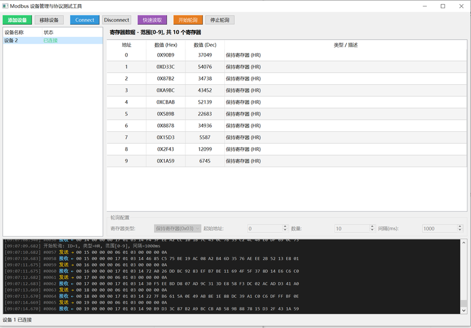
Task: Select hex cell 0X8878
Action: point(165,126)
